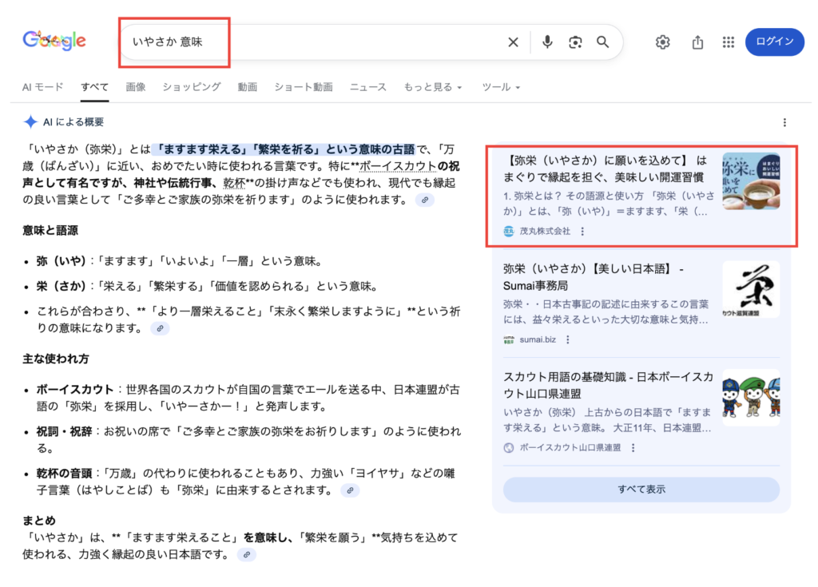818x587 pixels.
Task: Open the スカウト用語の基礎知識 result link
Action: click(x=608, y=385)
